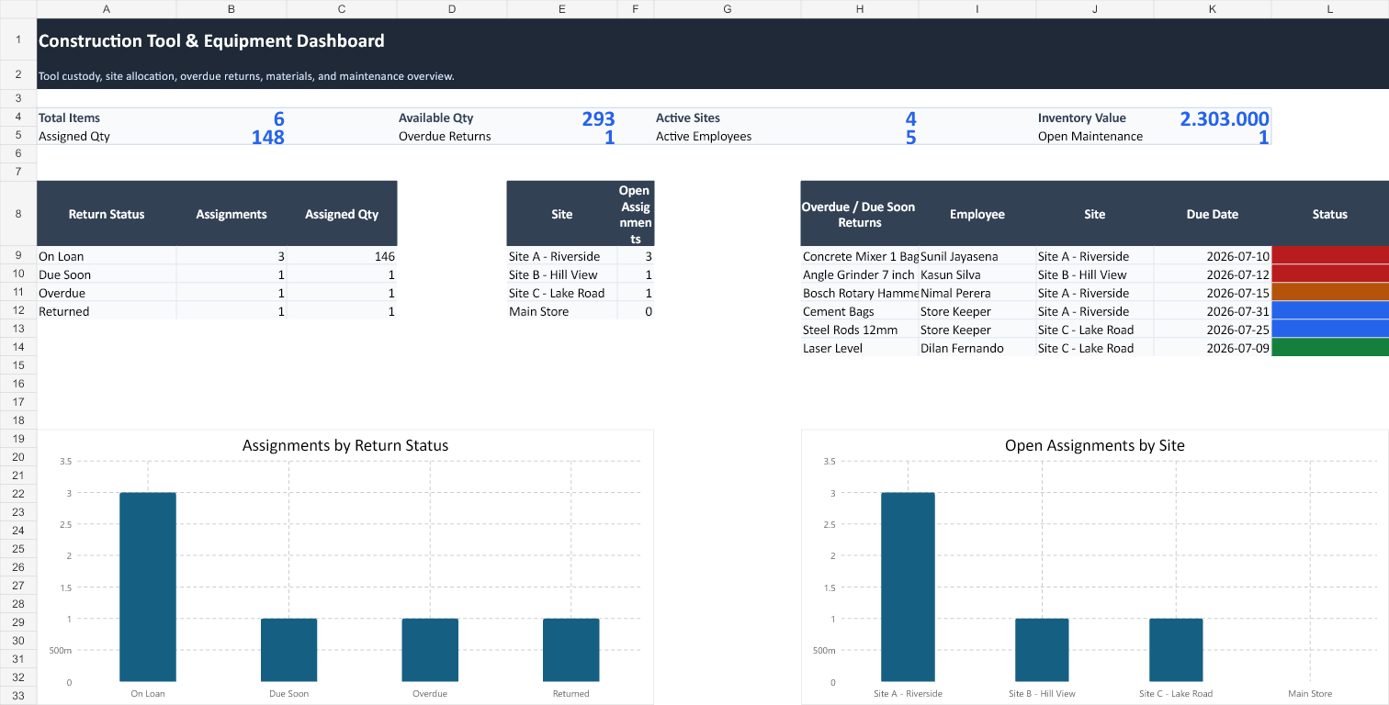Click the Site B - Hill View chart bar
1389x705 pixels.
[1042, 650]
